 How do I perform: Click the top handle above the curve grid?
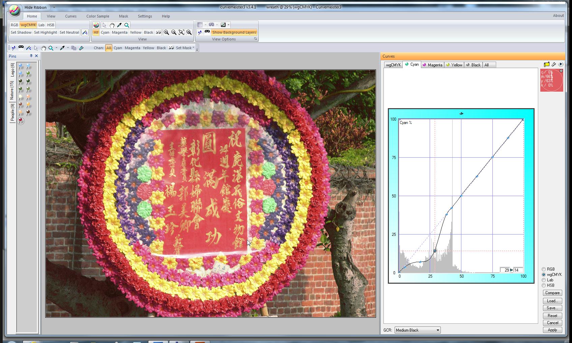pos(461,114)
